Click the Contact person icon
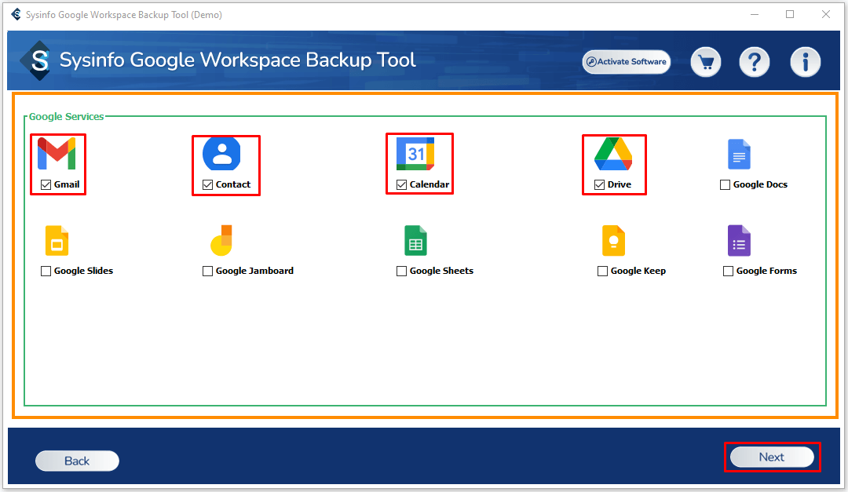This screenshot has width=848, height=492. tap(221, 154)
